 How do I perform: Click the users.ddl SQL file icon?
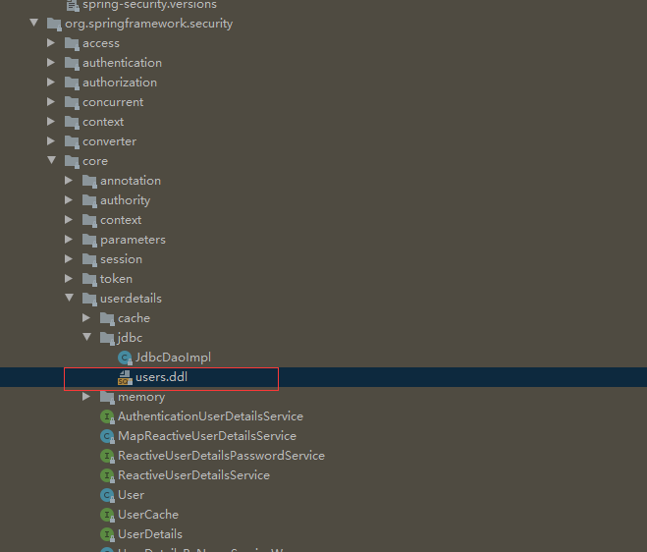click(x=125, y=377)
